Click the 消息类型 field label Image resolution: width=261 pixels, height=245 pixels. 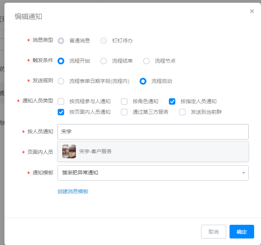tap(43, 40)
